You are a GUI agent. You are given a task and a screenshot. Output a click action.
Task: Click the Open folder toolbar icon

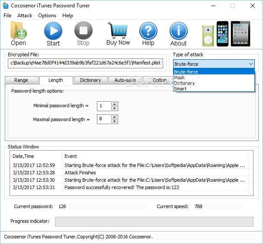coord(19,33)
